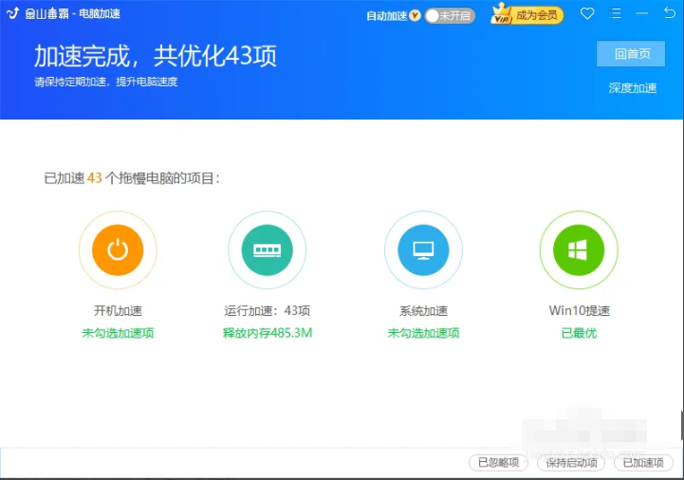Screen dimensions: 684x480
Task: Click the back arrow icon at top right
Action: 670,14
